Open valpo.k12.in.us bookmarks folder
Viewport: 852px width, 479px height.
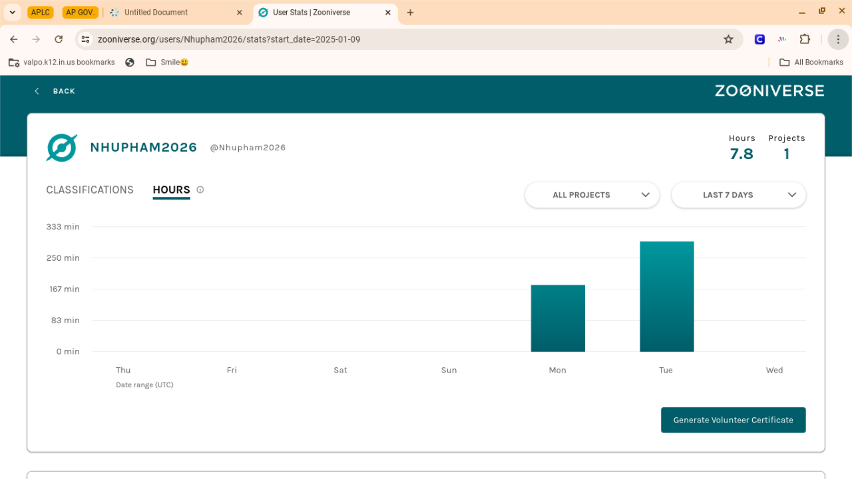point(61,62)
